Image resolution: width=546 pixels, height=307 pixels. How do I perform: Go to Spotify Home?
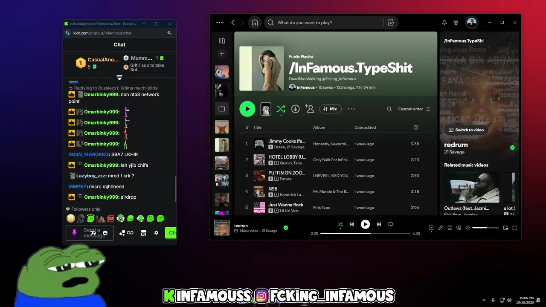(x=255, y=23)
